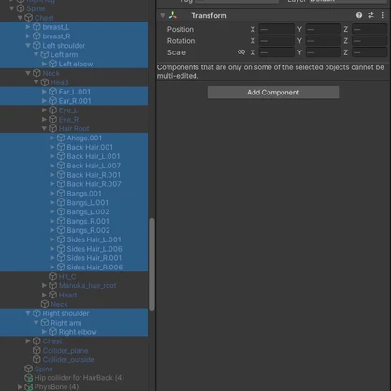Click the Sides Hair_R.006 cube icon

(61, 268)
